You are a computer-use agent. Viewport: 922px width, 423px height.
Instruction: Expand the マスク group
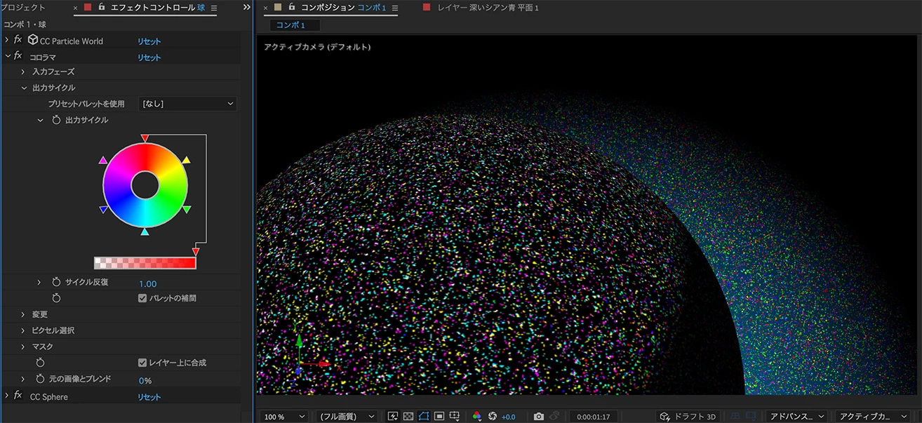click(x=23, y=347)
